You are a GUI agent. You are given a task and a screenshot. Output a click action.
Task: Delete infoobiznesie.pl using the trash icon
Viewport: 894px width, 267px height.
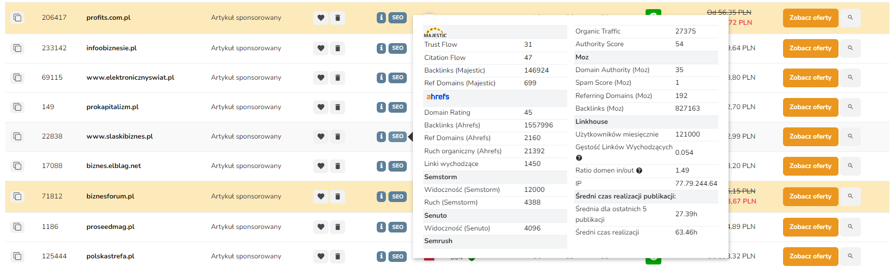coord(338,48)
